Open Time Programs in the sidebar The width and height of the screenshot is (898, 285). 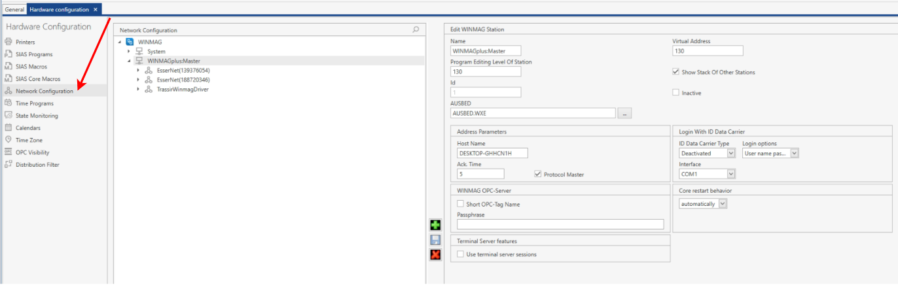[35, 103]
